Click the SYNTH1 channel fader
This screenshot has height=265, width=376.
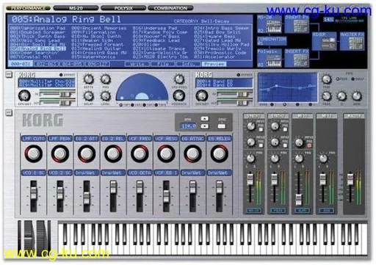pyautogui.click(x=250, y=179)
